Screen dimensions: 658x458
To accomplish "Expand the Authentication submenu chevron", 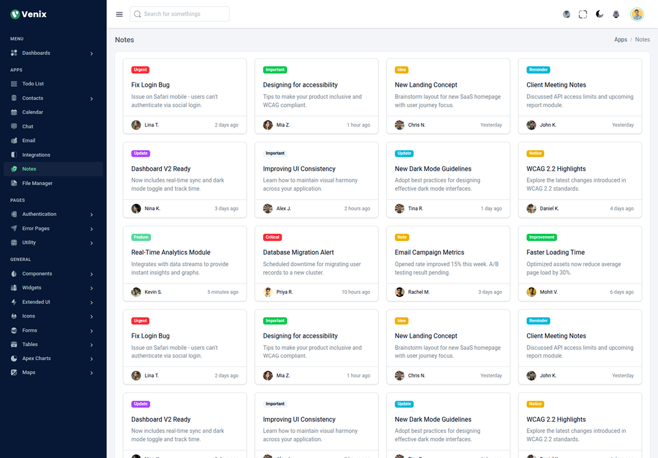I will point(92,215).
